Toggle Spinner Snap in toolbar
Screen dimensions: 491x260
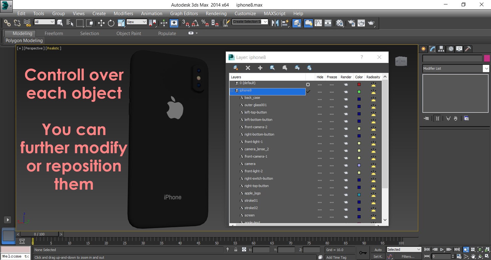point(215,23)
